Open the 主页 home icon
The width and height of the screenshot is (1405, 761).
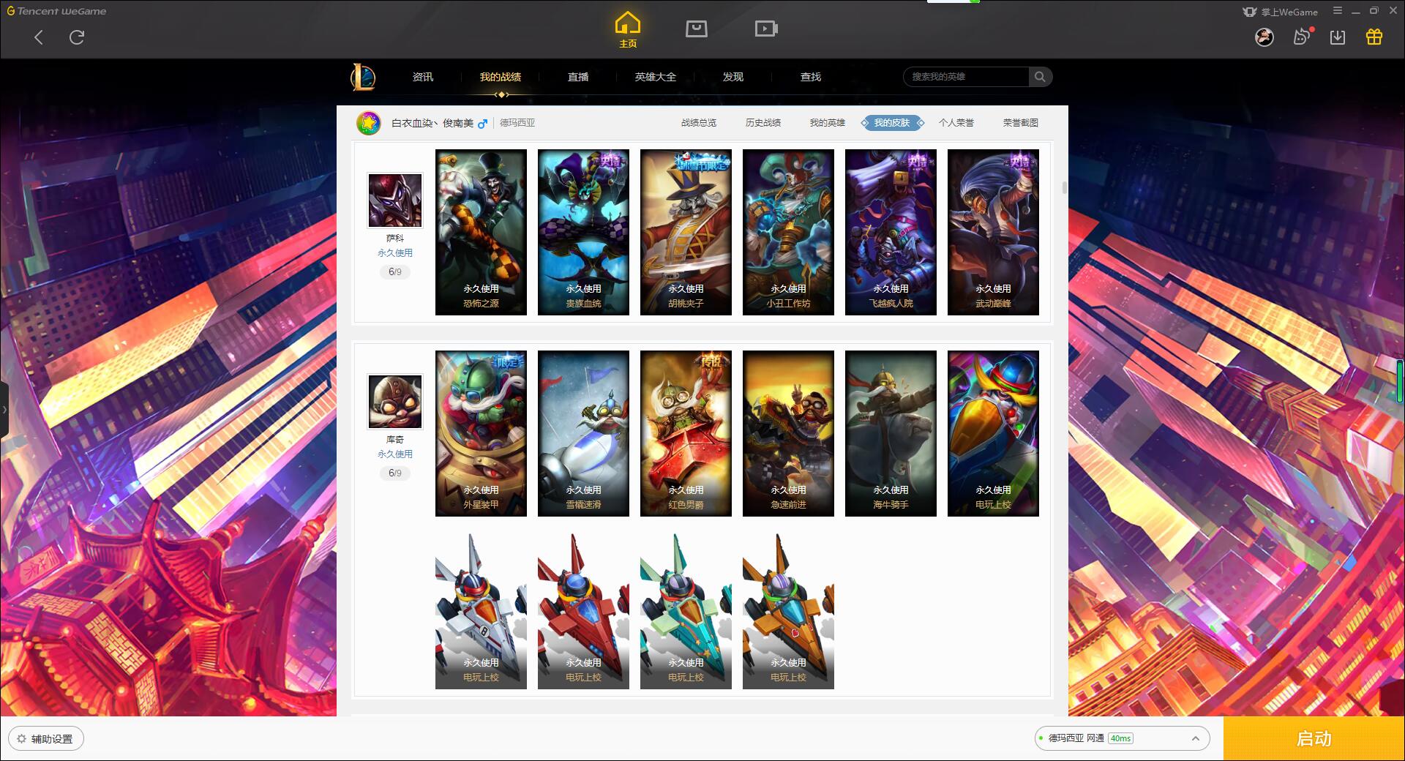click(x=628, y=30)
